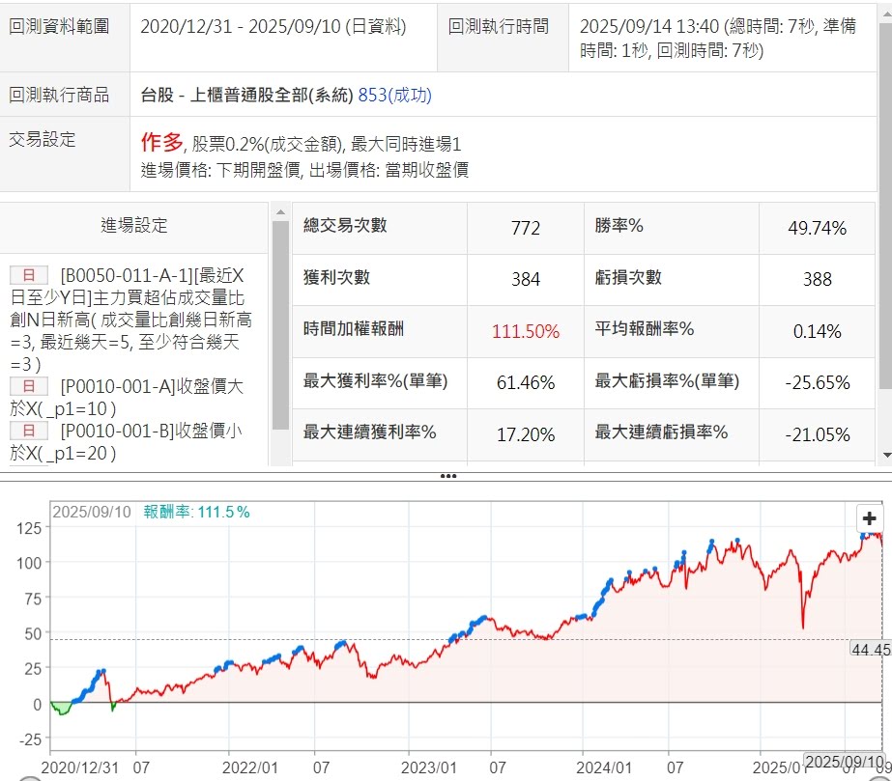The image size is (892, 781).
Task: Click the 44.45 value label on chart
Action: (x=870, y=650)
